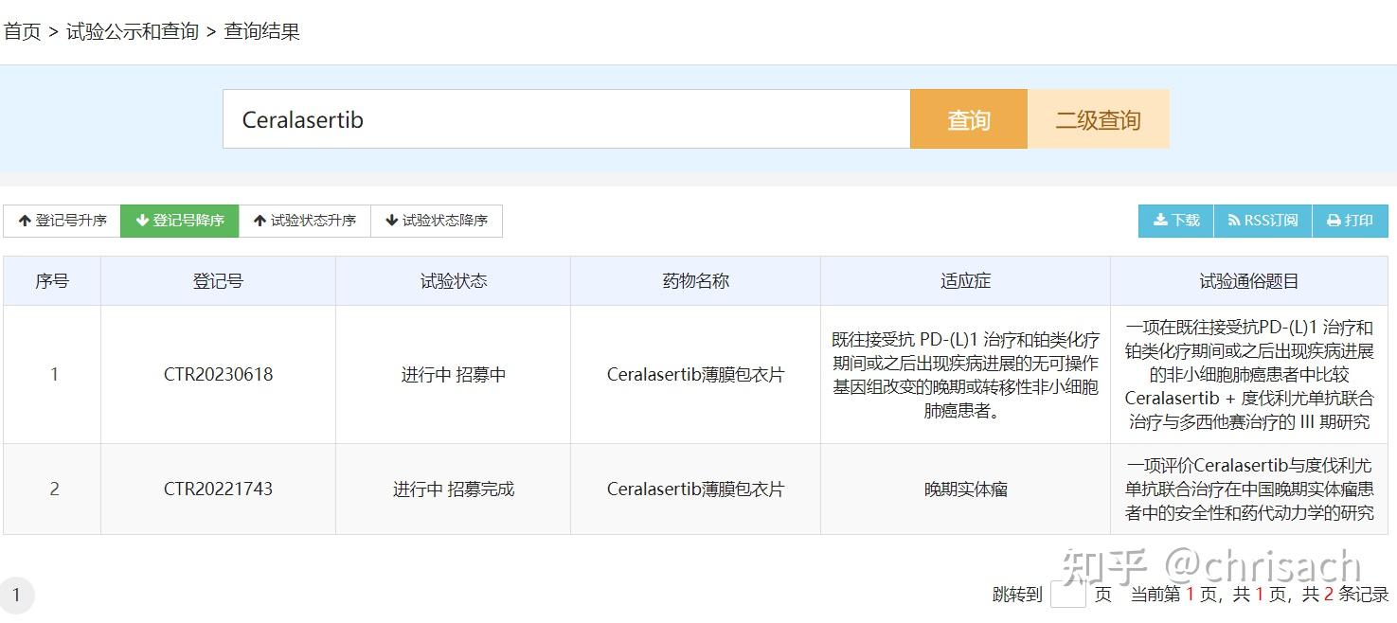Click the down arrow icon on 试验状态降序

(391, 221)
